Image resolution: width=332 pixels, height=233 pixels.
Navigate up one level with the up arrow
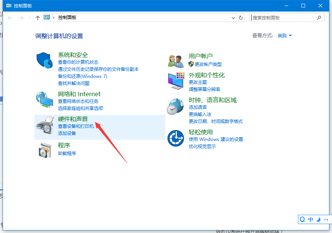(x=38, y=18)
